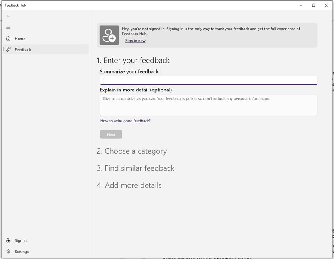Click the 'Enter your feedback' step heading

point(133,60)
